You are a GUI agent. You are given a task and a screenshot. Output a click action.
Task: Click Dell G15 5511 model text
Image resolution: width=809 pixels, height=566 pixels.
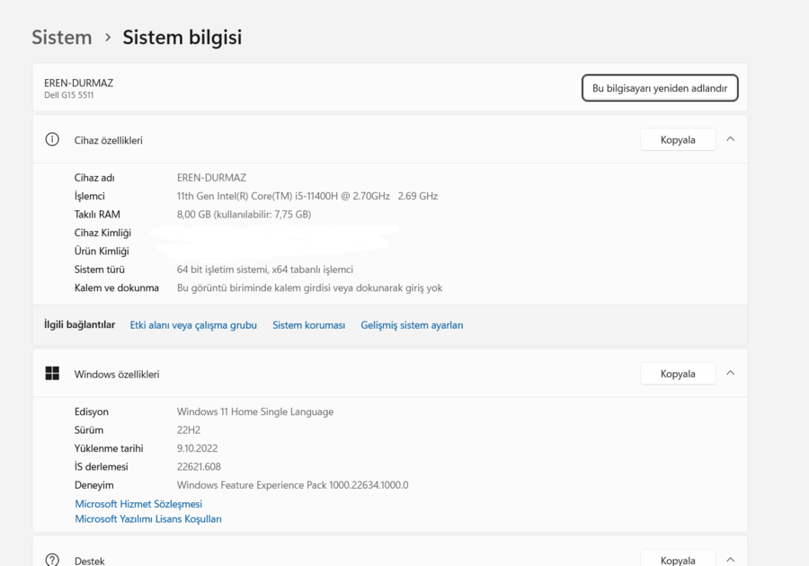pyautogui.click(x=68, y=95)
